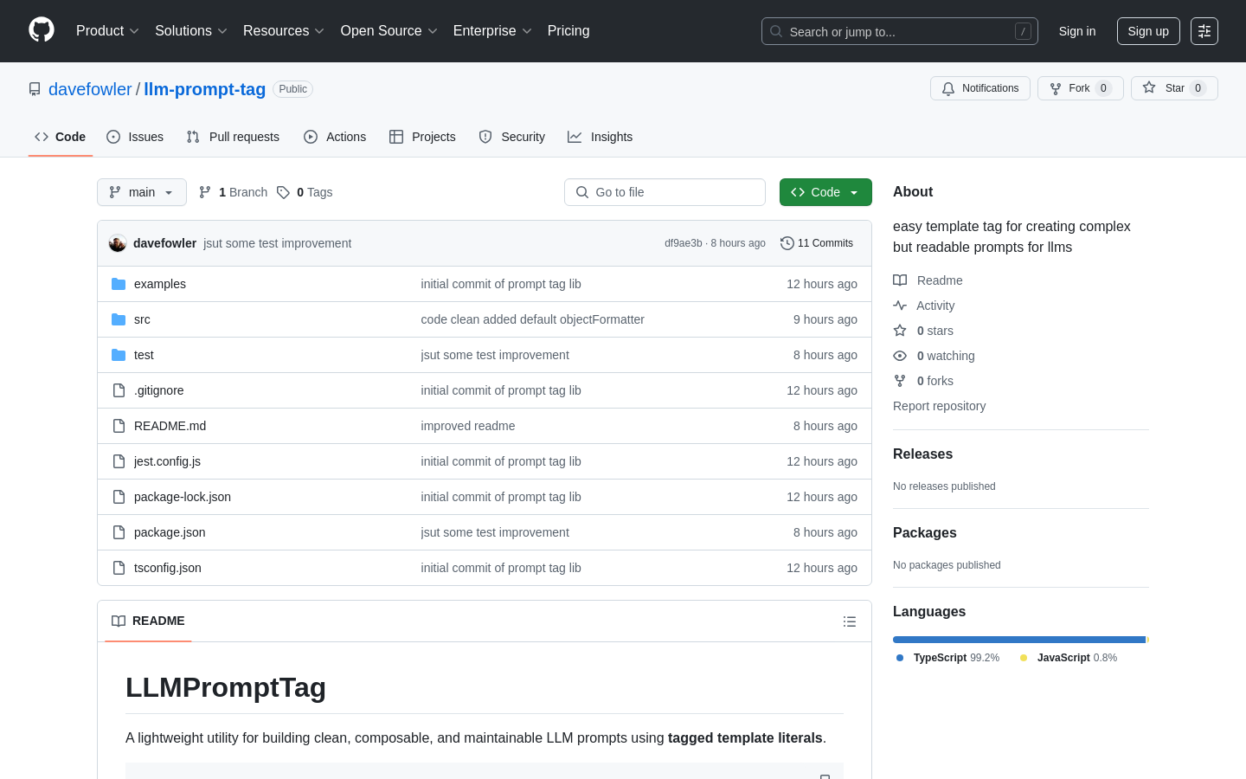Click the package-lock.json file icon
The width and height of the screenshot is (1246, 779).
click(119, 497)
